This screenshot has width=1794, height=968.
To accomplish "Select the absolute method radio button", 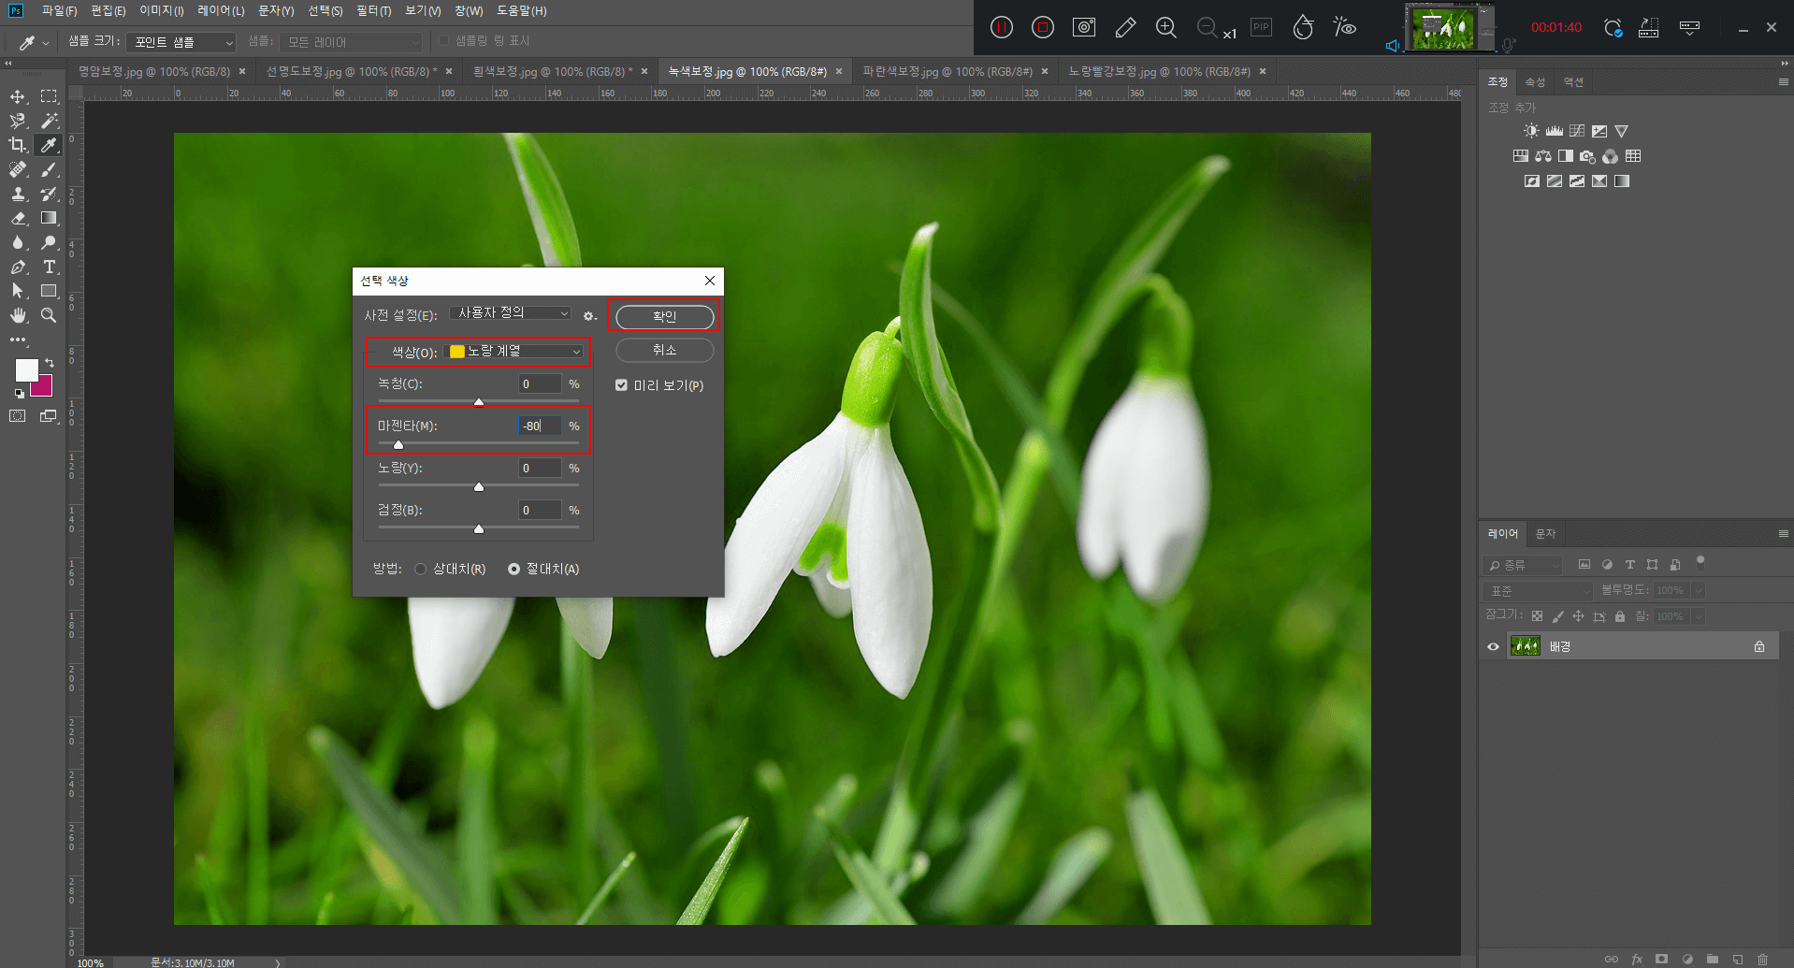I will click(514, 569).
